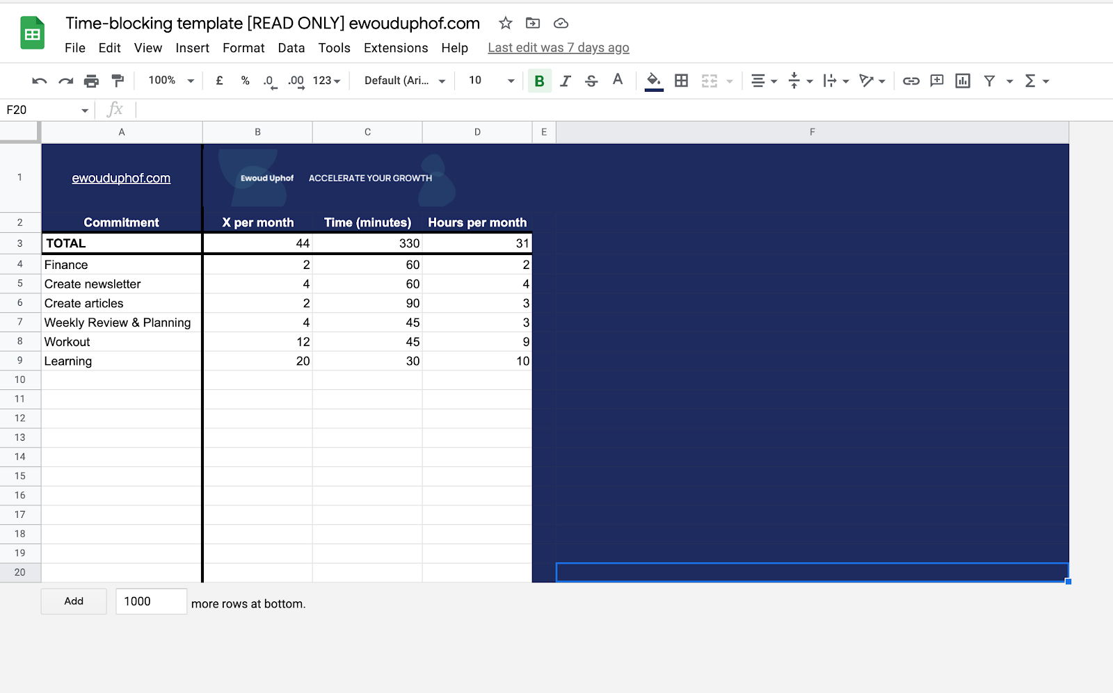This screenshot has height=693, width=1113.
Task: Click the Print icon
Action: (x=91, y=81)
